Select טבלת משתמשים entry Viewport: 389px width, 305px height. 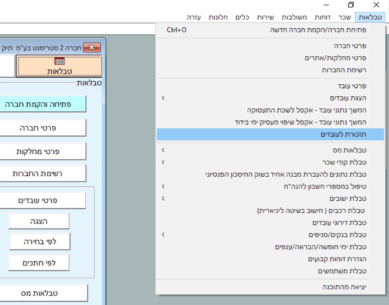(x=271, y=271)
